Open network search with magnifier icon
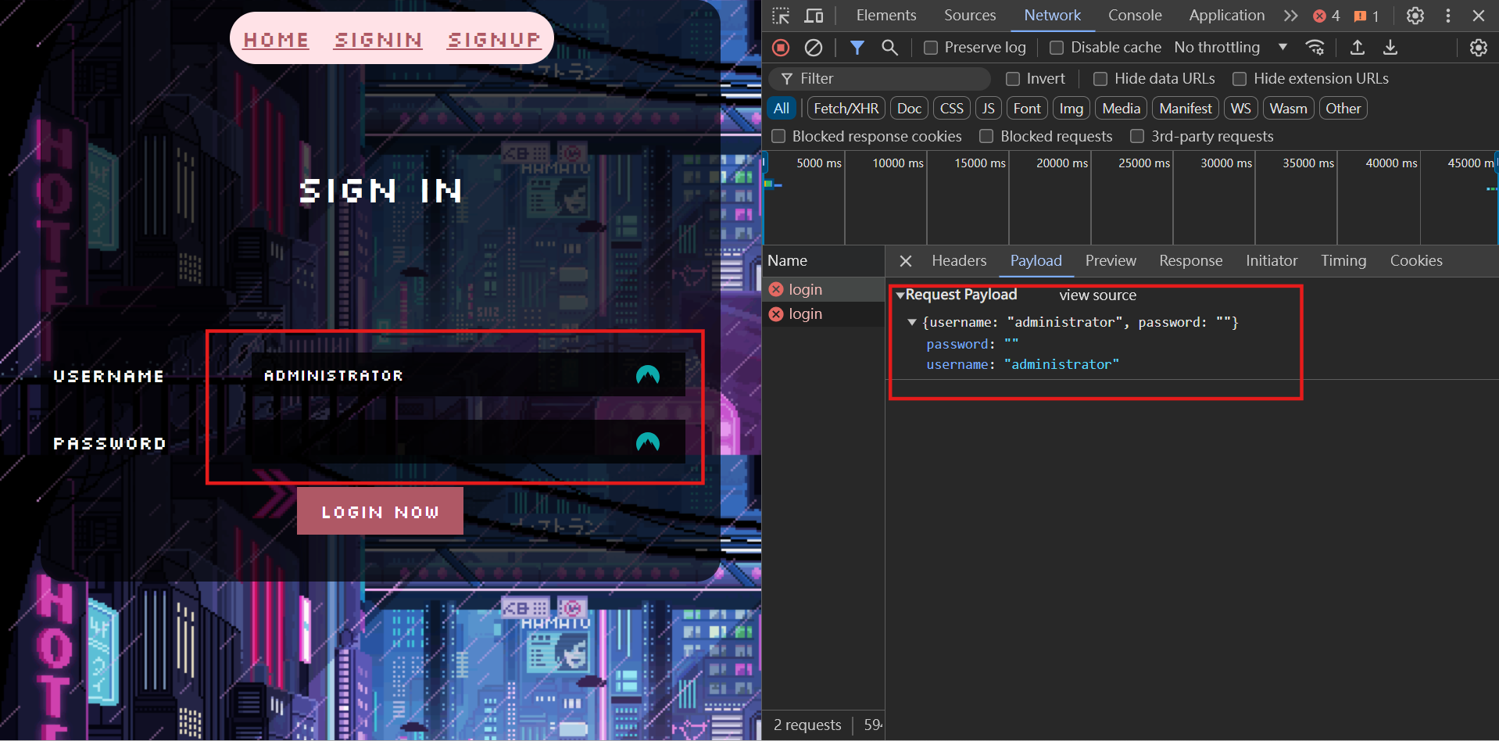 click(889, 48)
